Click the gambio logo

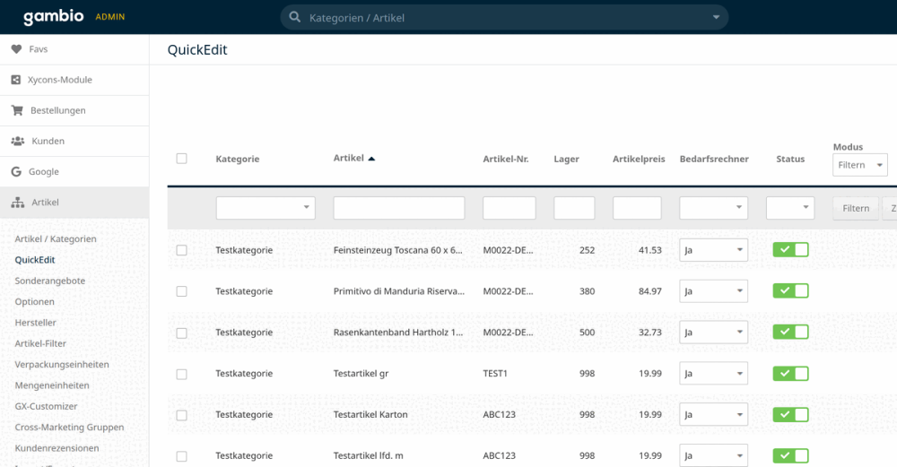(x=53, y=16)
